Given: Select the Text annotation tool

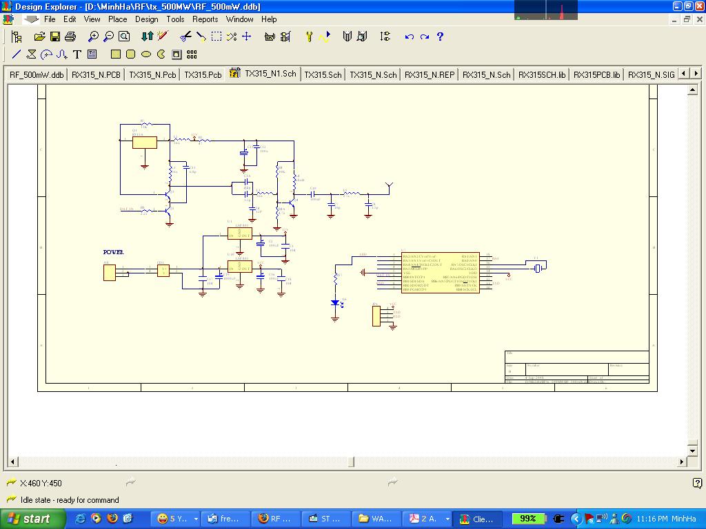Looking at the screenshot, I should 77,54.
